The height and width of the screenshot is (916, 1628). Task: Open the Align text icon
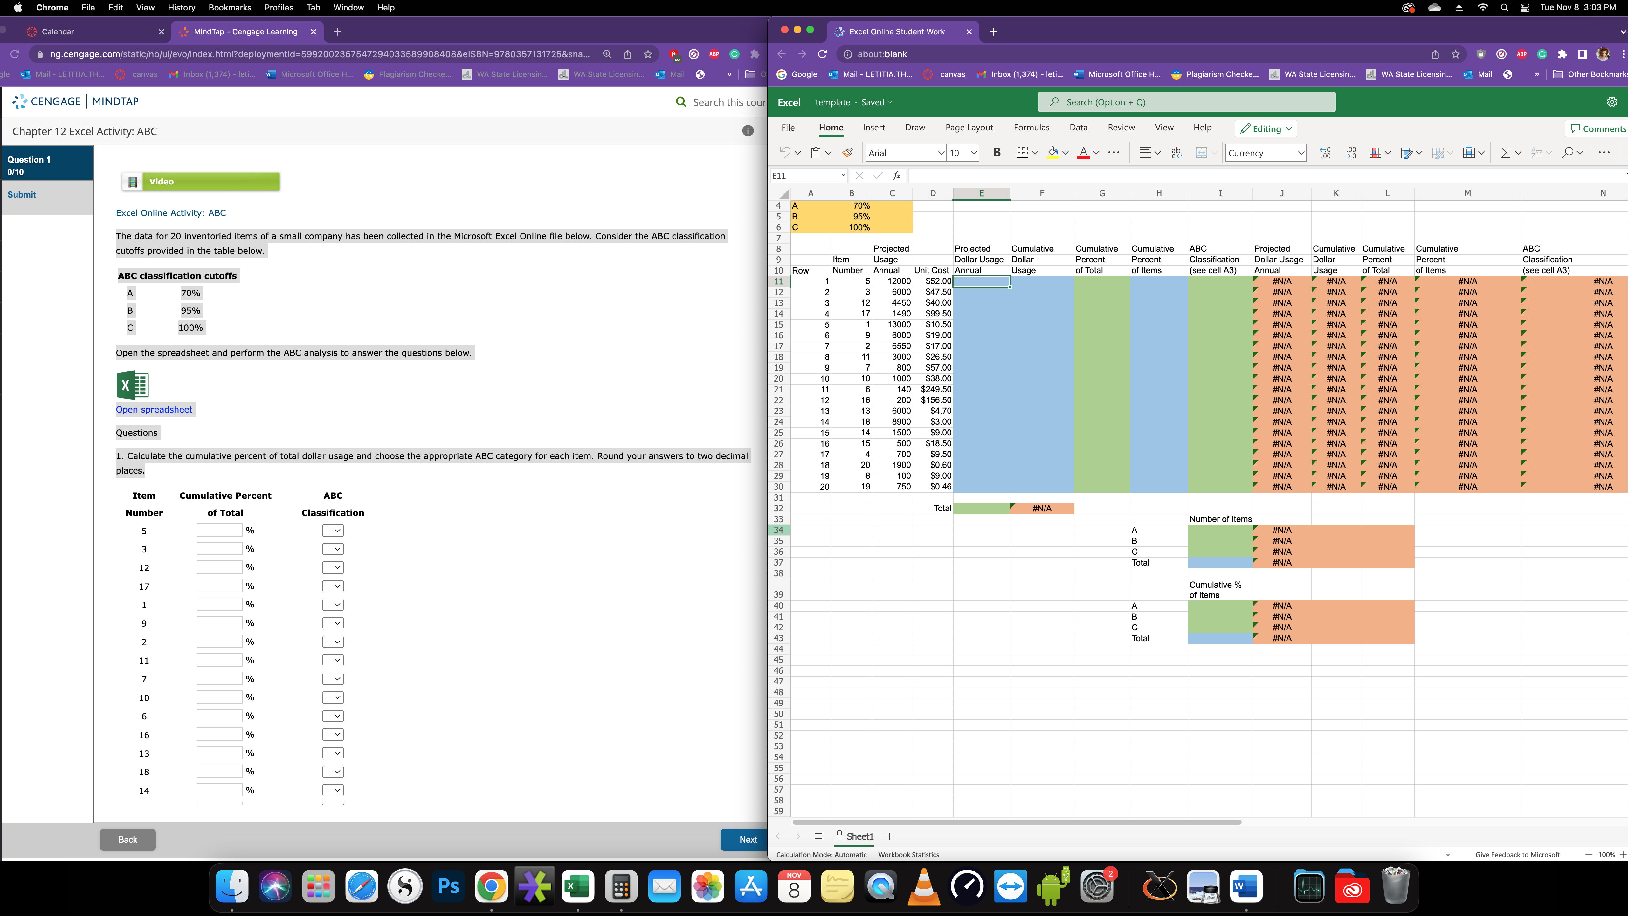[x=1145, y=152]
